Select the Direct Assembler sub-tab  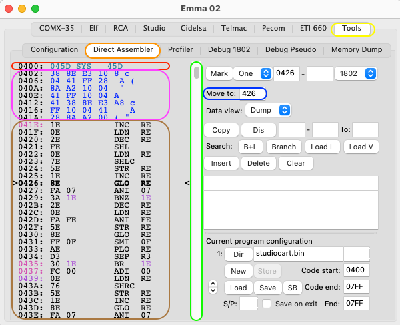[x=123, y=49]
